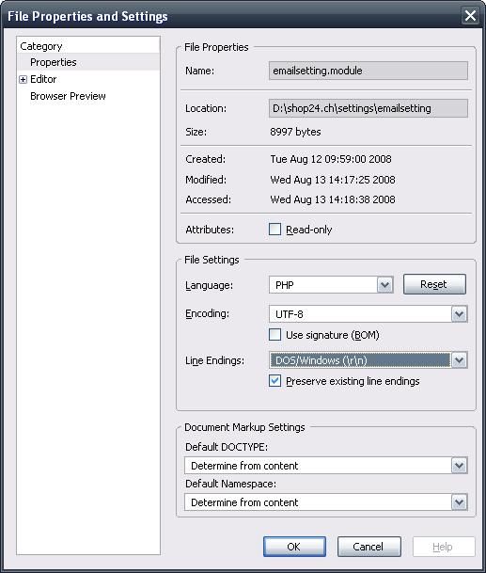Image resolution: width=486 pixels, height=573 pixels.
Task: Open the Default DOCTYPE dropdown arrow
Action: coord(459,466)
